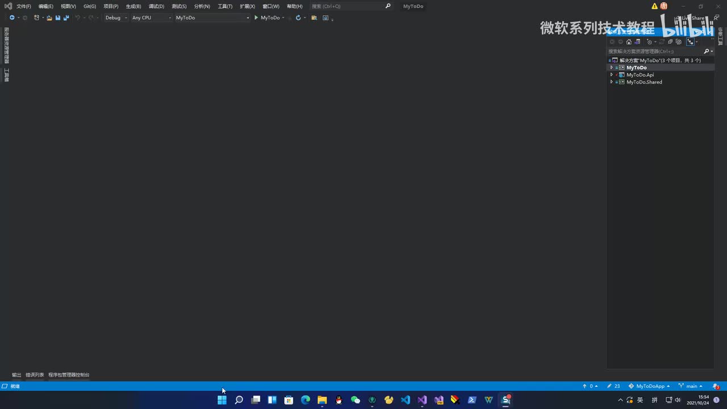Click the pending changes count 23
Image resolution: width=727 pixels, height=409 pixels.
[613, 386]
